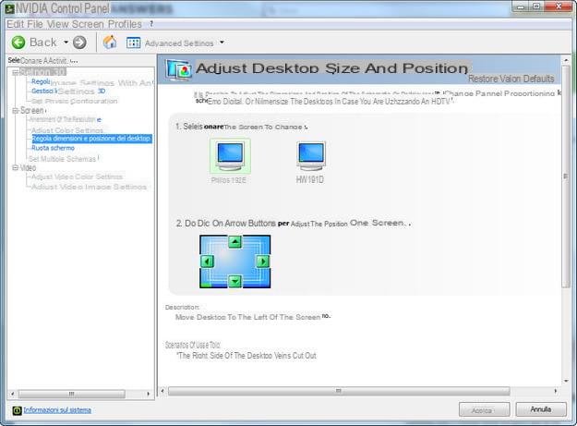Screen dimensions: 577x426
Task: Click tree panel scroll right arrow
Action: pos(149,394)
